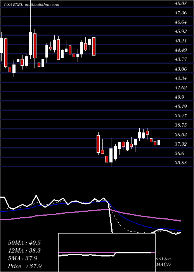Click the 47.36 price axis label
The height and width of the screenshot is (272, 194).
coord(181,13)
